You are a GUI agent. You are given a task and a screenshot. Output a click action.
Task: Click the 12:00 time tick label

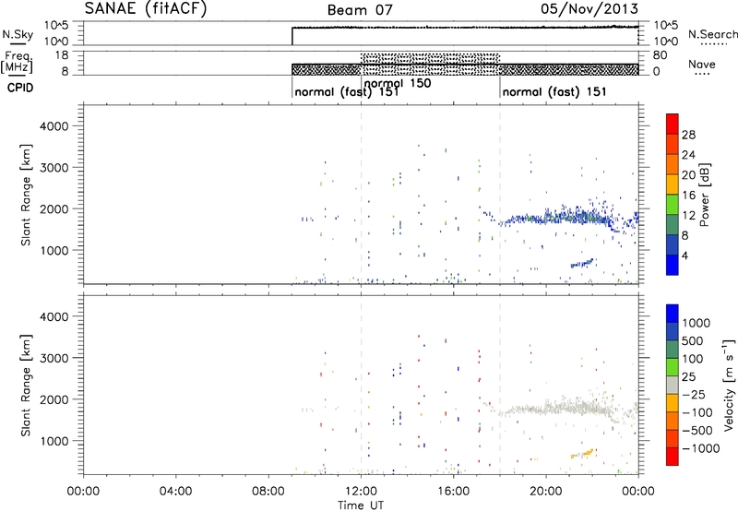361,492
